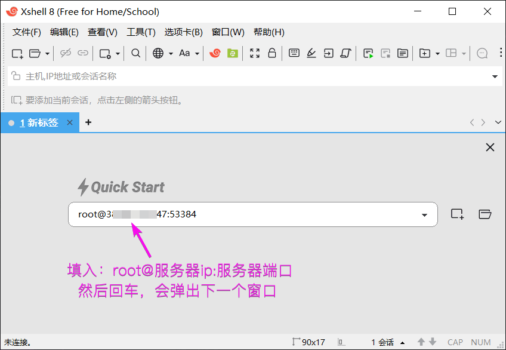506x350 pixels.
Task: Click the lock screen padlock icon
Action: [x=272, y=53]
